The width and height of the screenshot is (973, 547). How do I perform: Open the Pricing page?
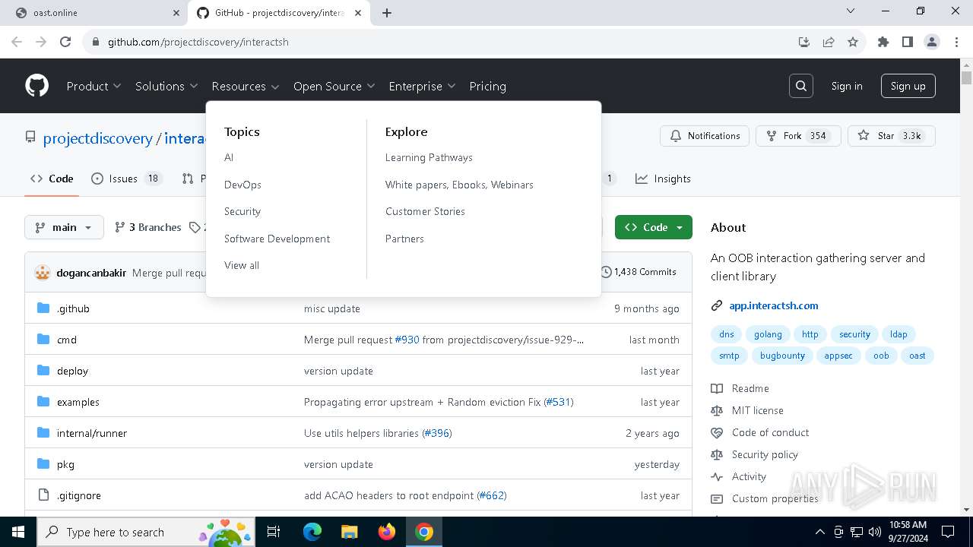point(488,86)
